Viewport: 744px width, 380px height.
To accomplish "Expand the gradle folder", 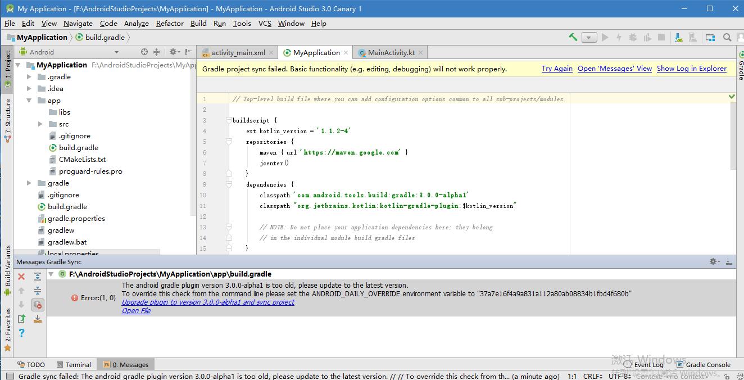I will click(29, 183).
